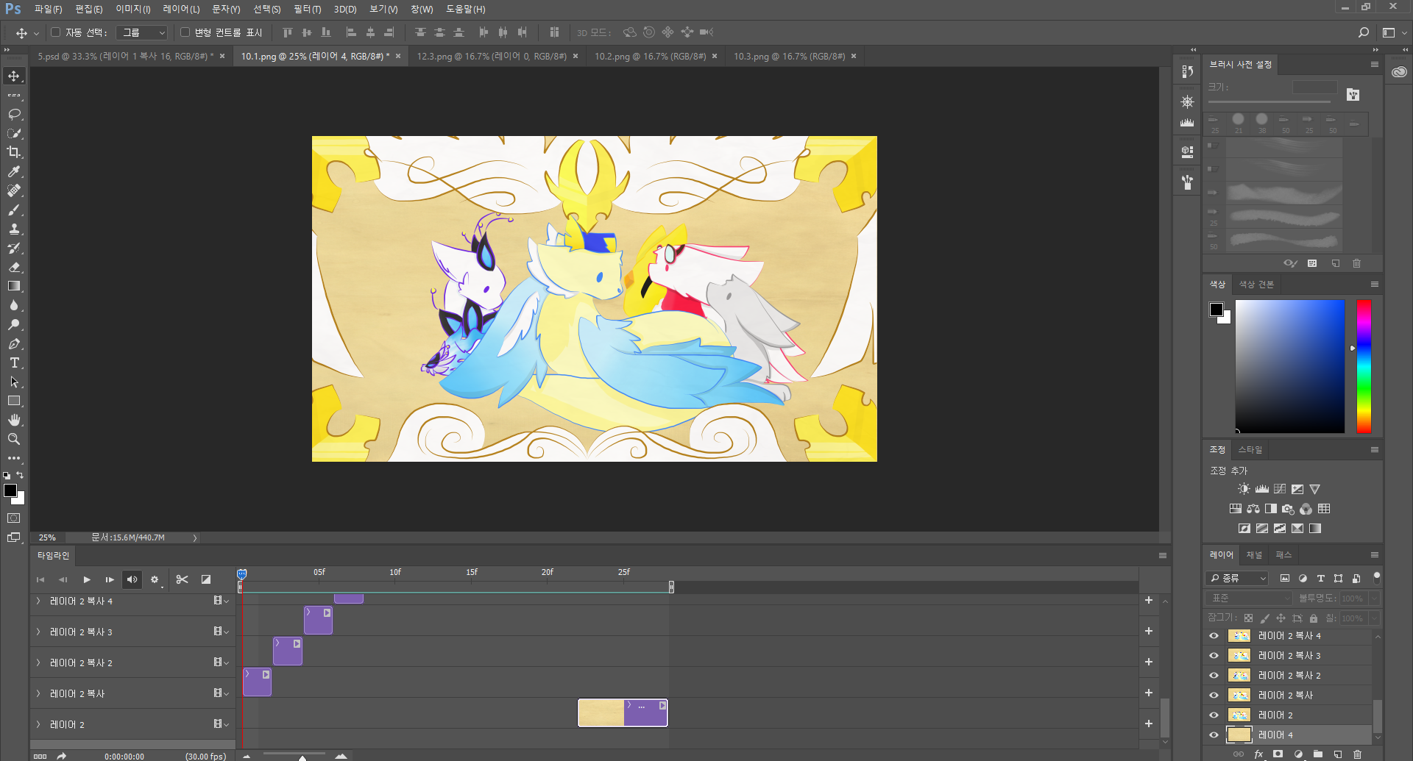
Task: Switch to the 색상 견본 tab
Action: pyautogui.click(x=1256, y=285)
